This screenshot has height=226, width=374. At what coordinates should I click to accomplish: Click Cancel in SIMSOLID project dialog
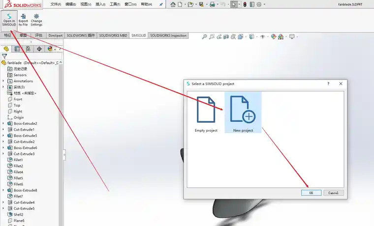pos(333,193)
